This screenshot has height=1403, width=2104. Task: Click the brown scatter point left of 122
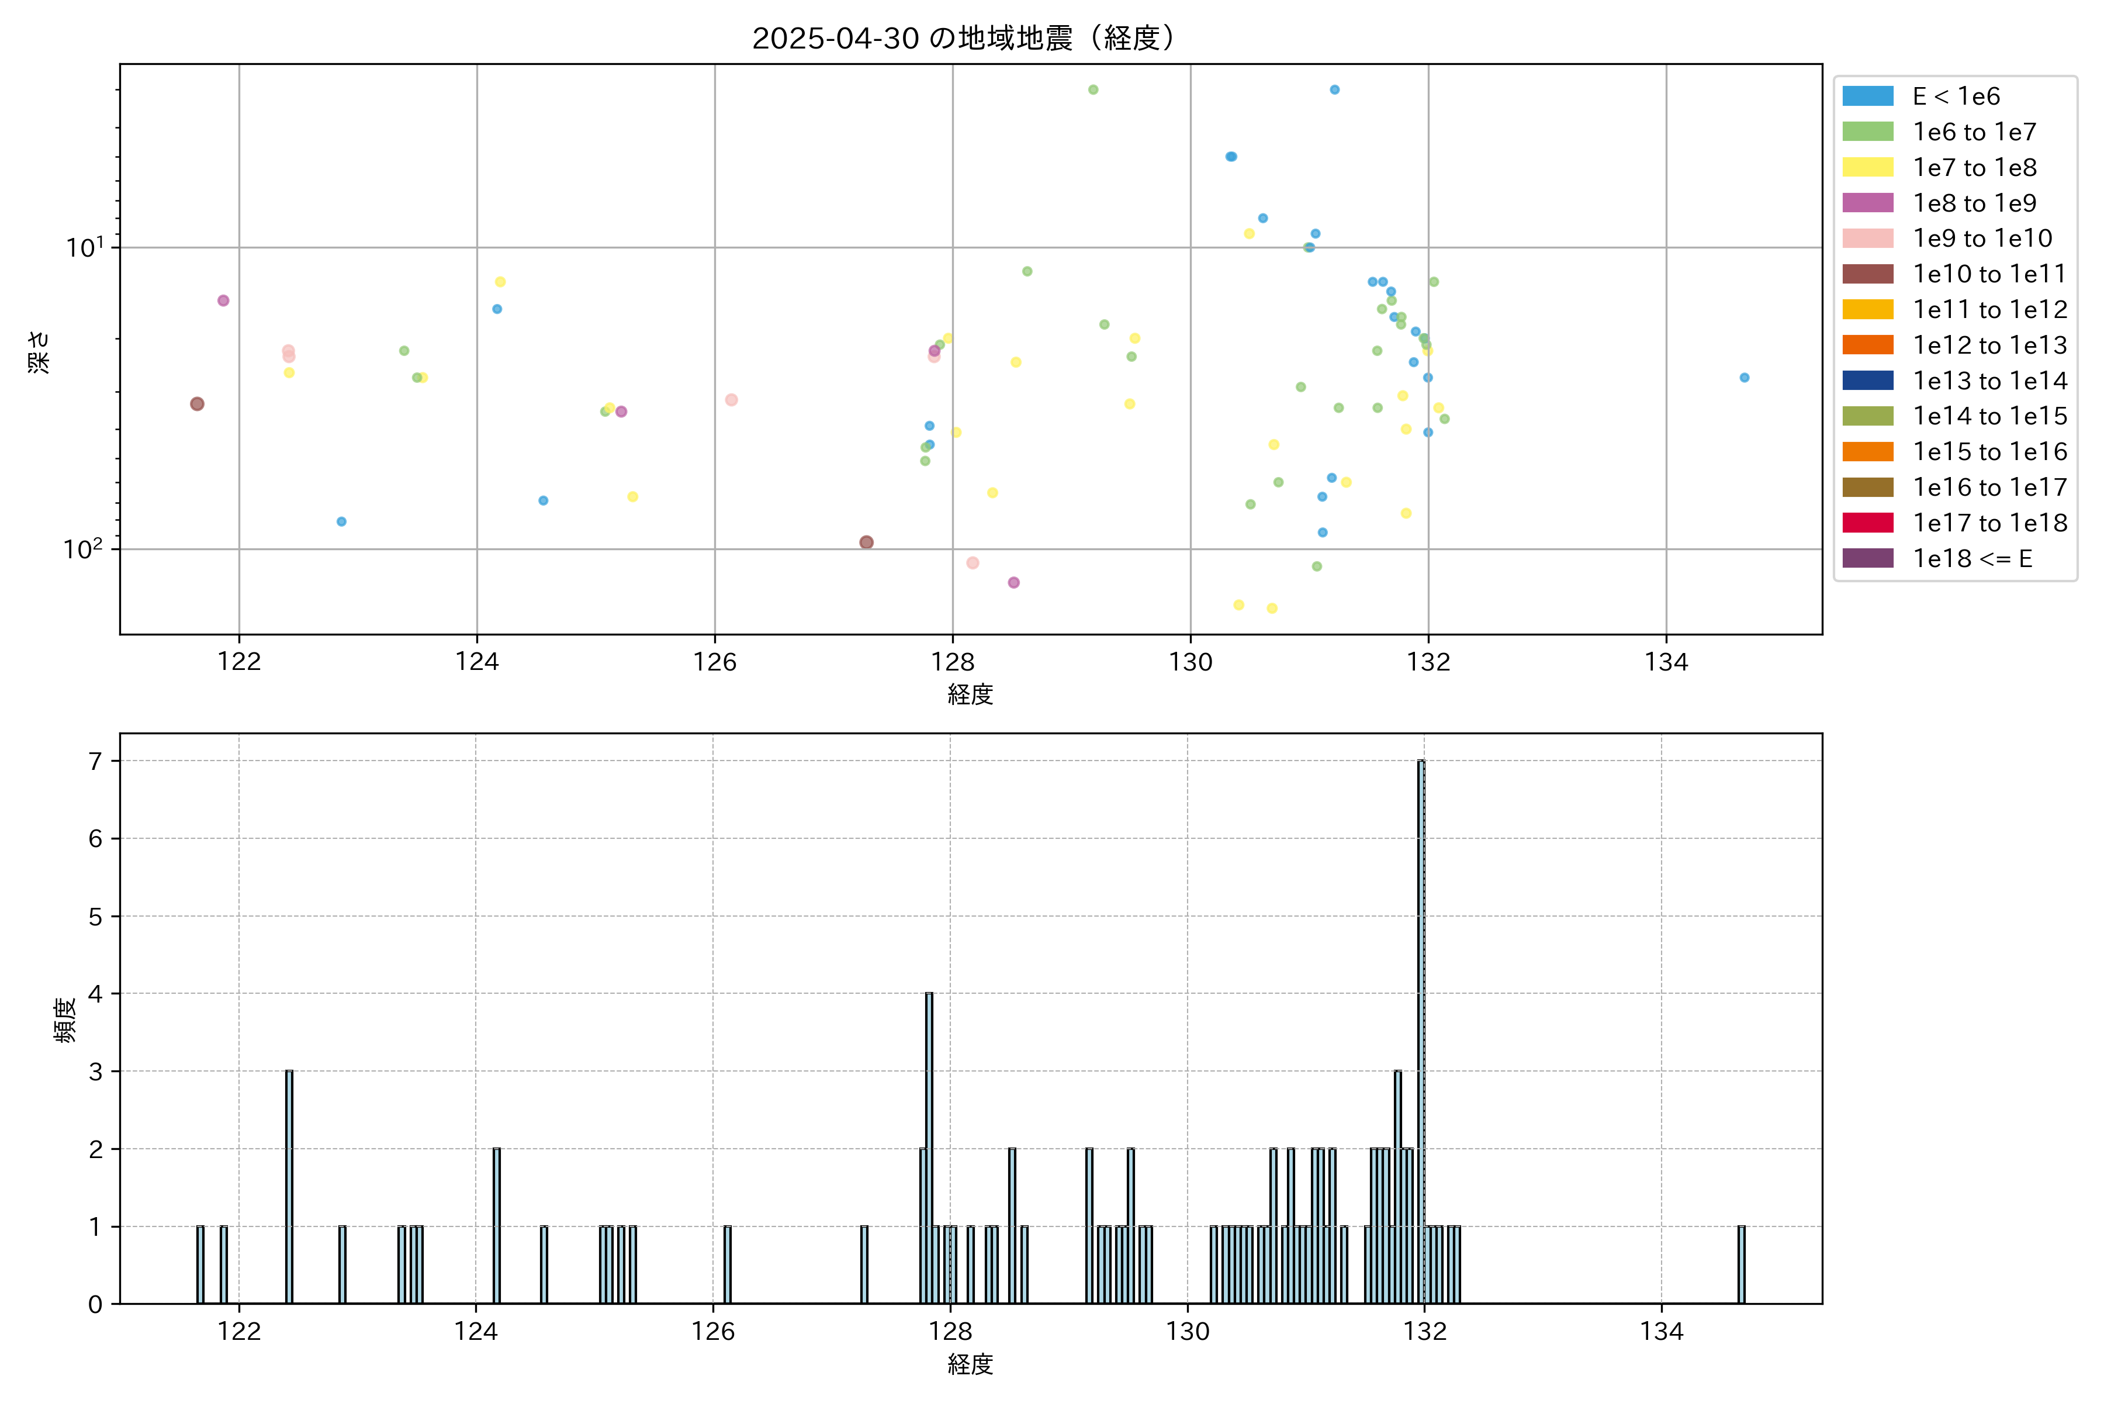[197, 403]
